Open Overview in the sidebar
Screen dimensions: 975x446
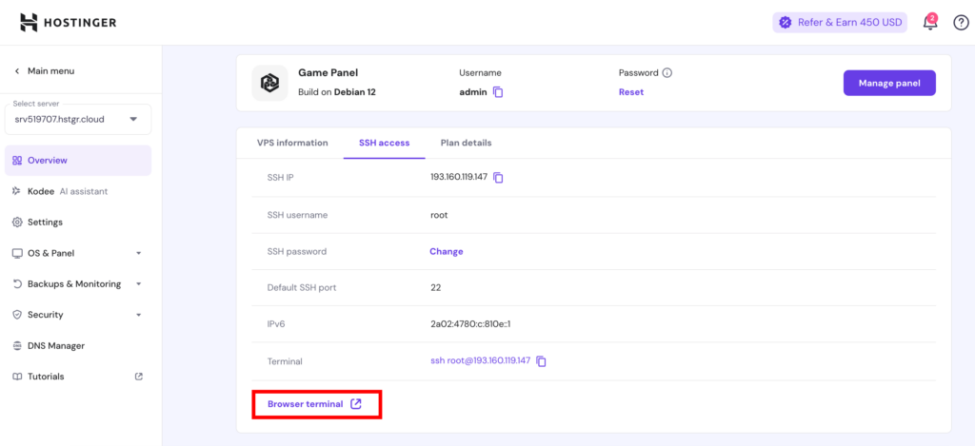coord(78,161)
